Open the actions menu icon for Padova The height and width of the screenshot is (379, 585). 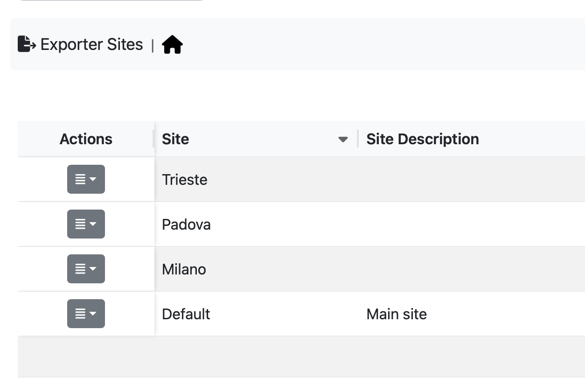[85, 224]
